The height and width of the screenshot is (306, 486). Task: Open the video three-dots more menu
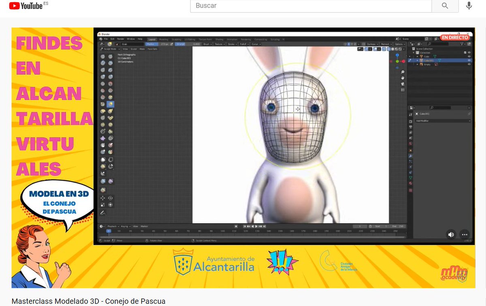click(x=465, y=234)
